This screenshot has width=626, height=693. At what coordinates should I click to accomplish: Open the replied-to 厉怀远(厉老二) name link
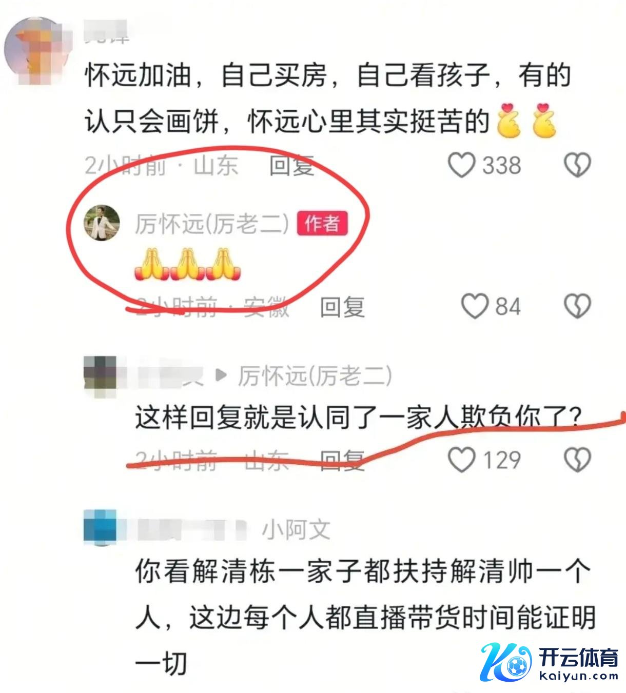[315, 376]
